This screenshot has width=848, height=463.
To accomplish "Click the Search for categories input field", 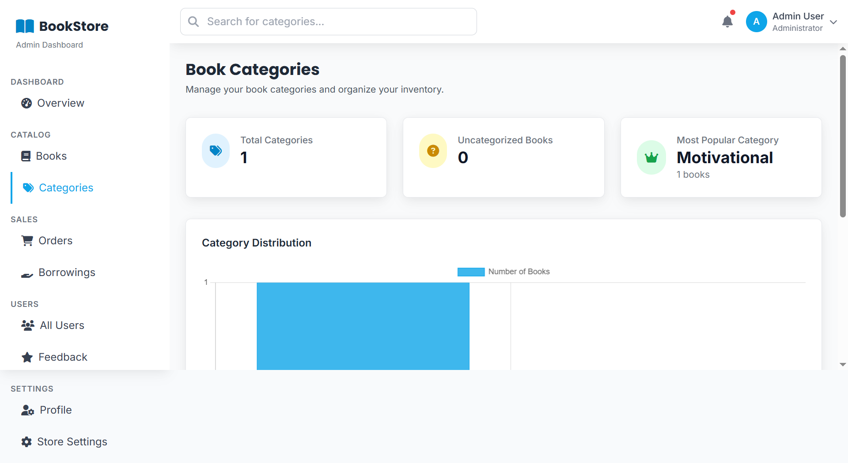I will point(336,22).
